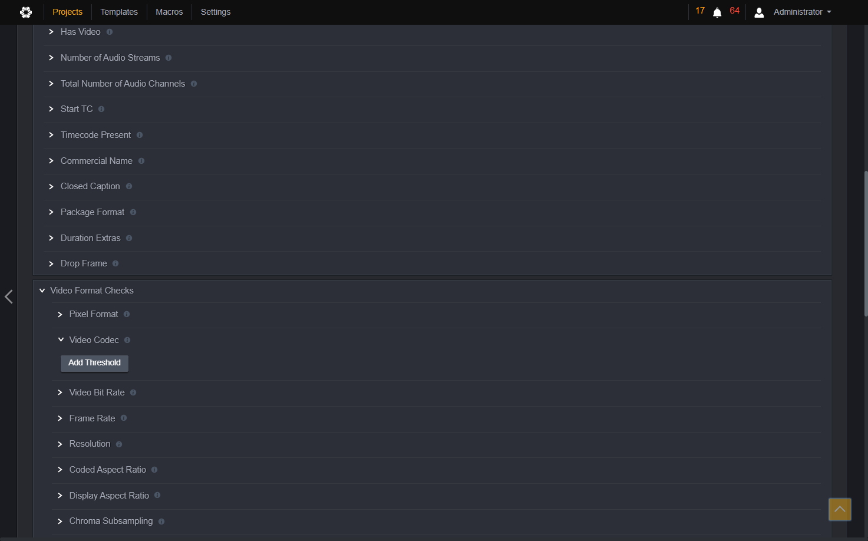
Task: Expand the Closed Caption row
Action: coord(51,186)
